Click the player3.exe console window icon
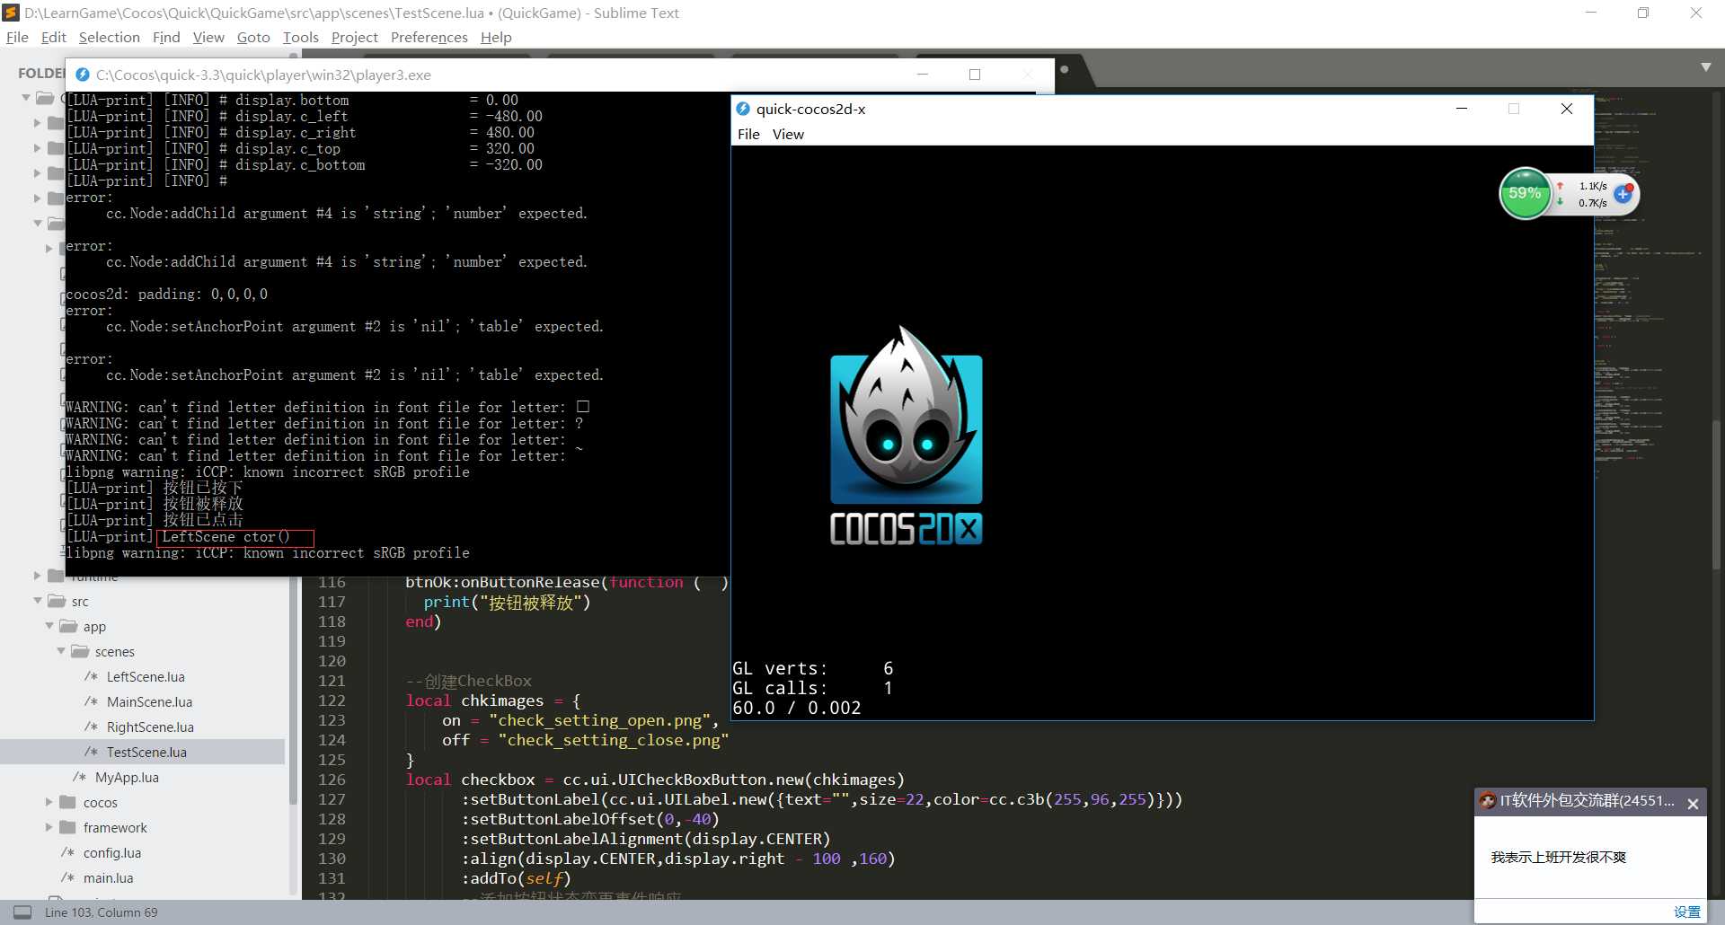 click(83, 75)
